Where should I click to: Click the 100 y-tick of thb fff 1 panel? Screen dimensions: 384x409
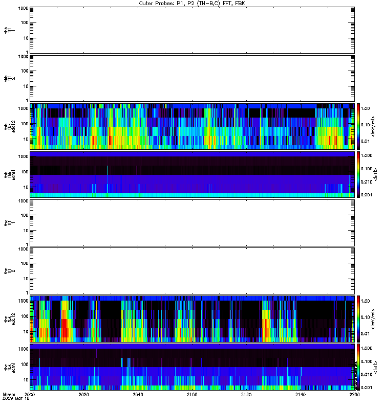(24, 22)
